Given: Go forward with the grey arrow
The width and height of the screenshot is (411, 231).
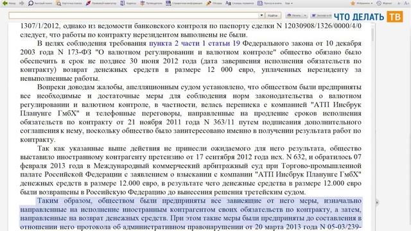Looking at the screenshot, I should point(21,3).
